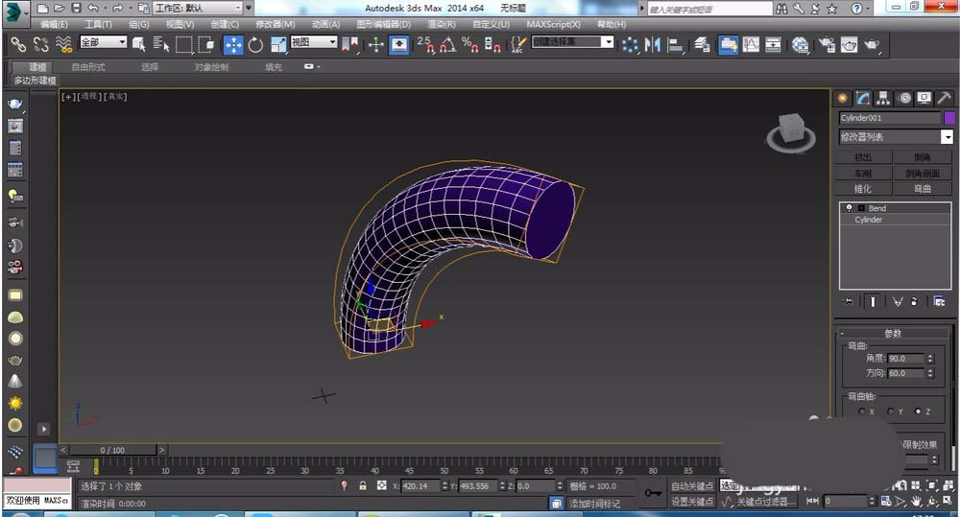Switch to the 自由形式 ribbon tab

click(88, 67)
